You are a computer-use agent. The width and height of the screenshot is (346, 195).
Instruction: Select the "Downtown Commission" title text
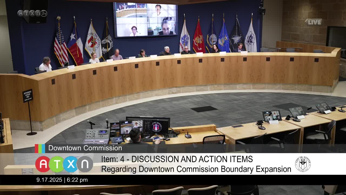tap(85, 148)
